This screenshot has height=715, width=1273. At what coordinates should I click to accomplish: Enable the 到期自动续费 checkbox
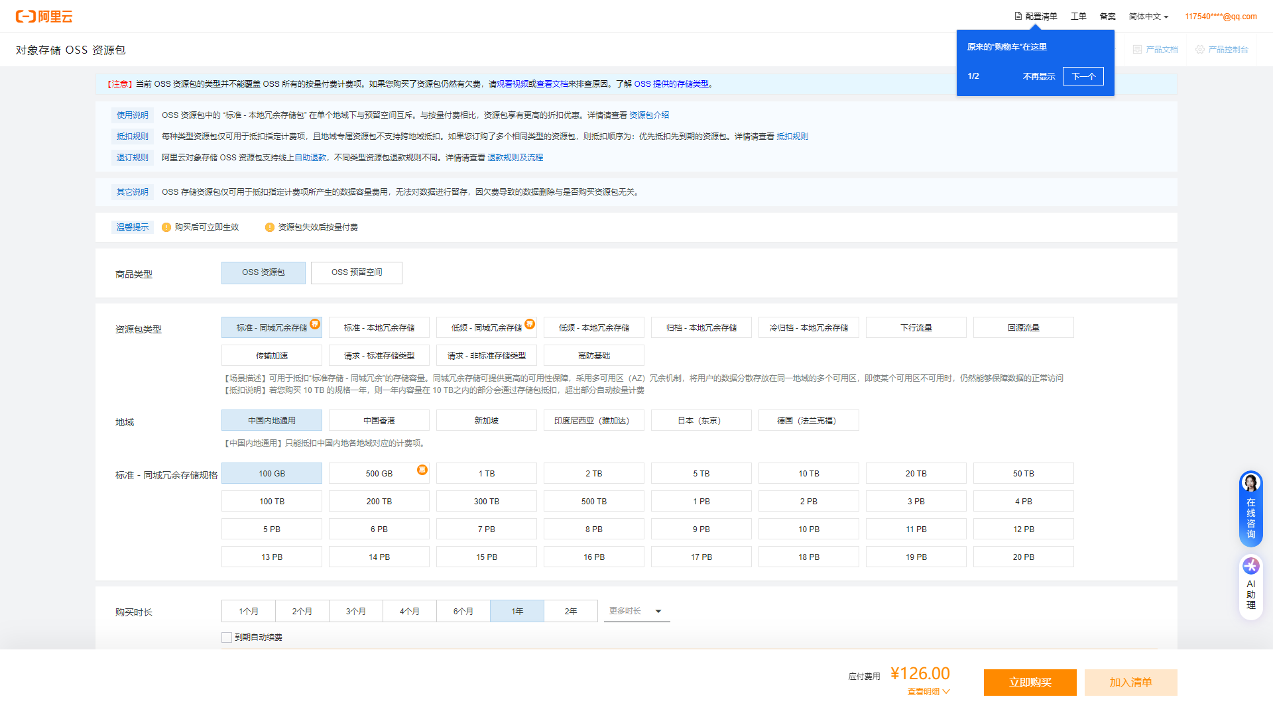point(227,637)
